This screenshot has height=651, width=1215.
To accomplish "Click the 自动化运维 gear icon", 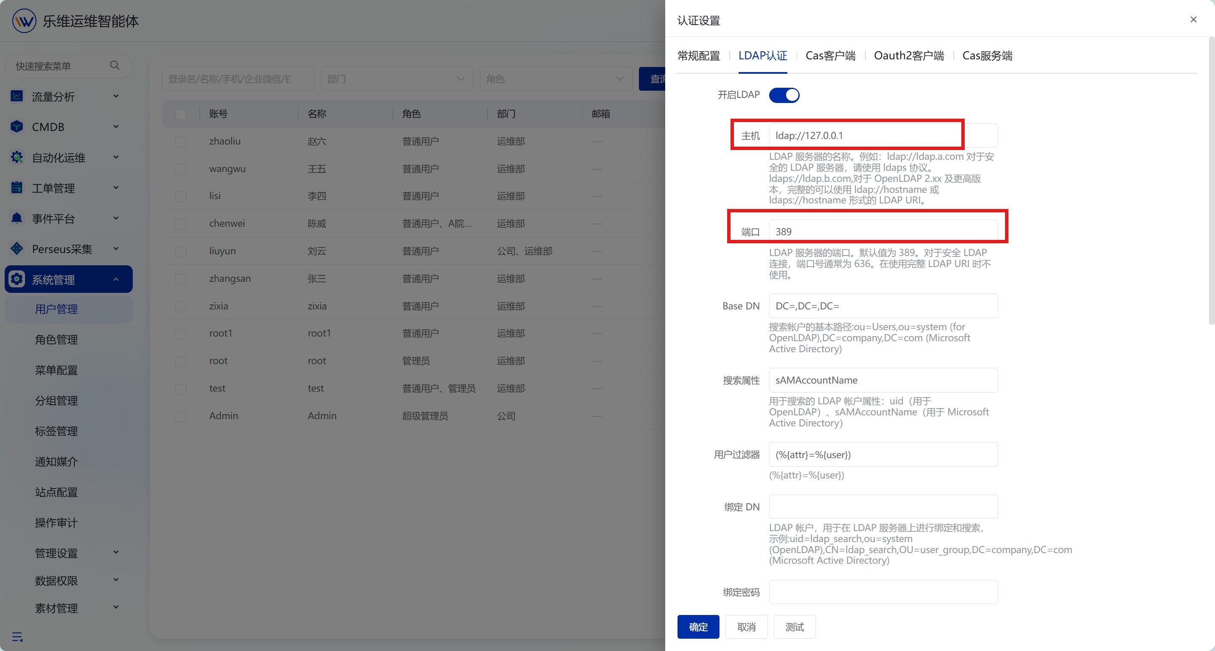I will (17, 157).
